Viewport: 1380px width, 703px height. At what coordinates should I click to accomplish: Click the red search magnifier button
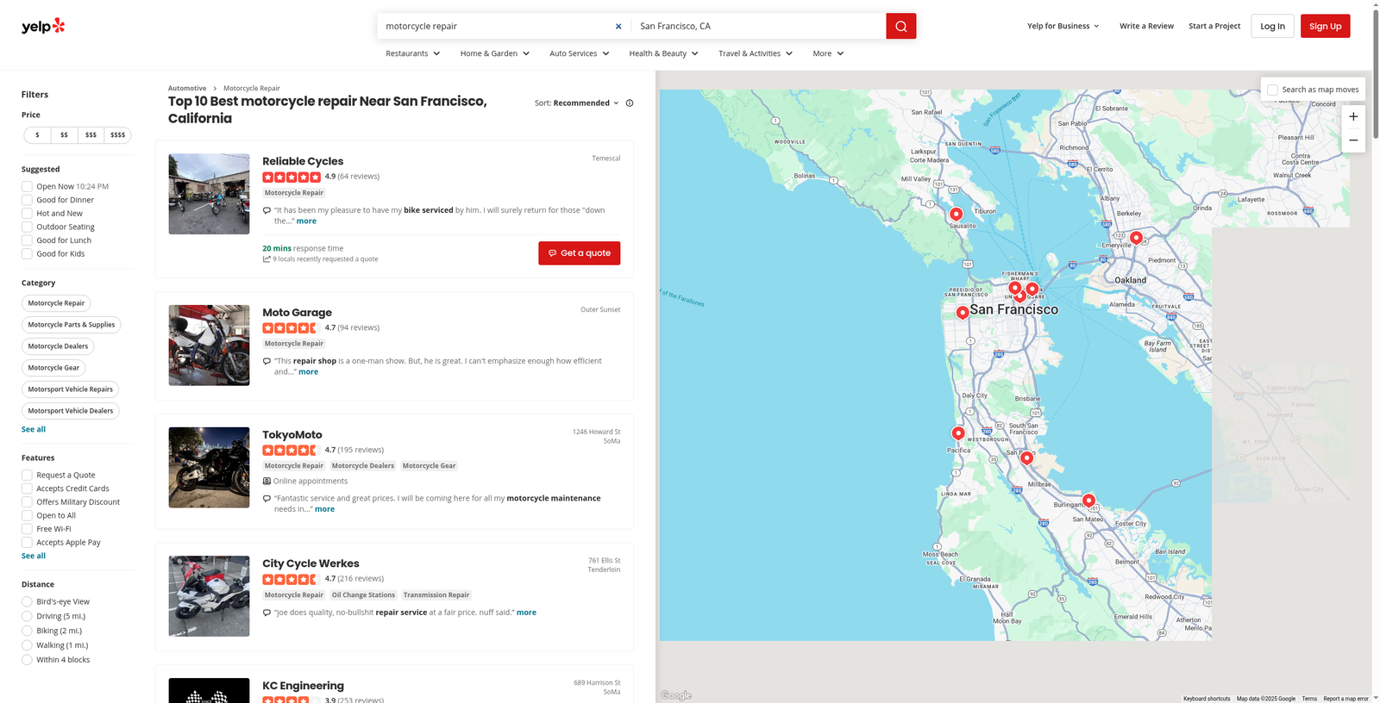(900, 26)
